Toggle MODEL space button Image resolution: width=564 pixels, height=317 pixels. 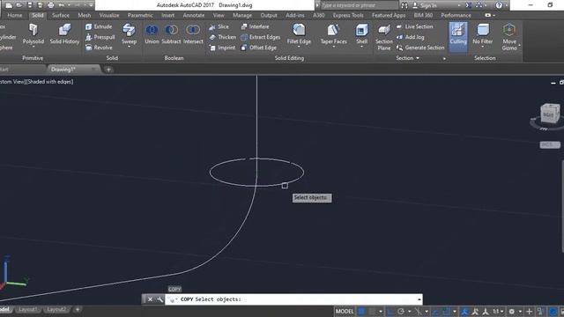point(345,311)
